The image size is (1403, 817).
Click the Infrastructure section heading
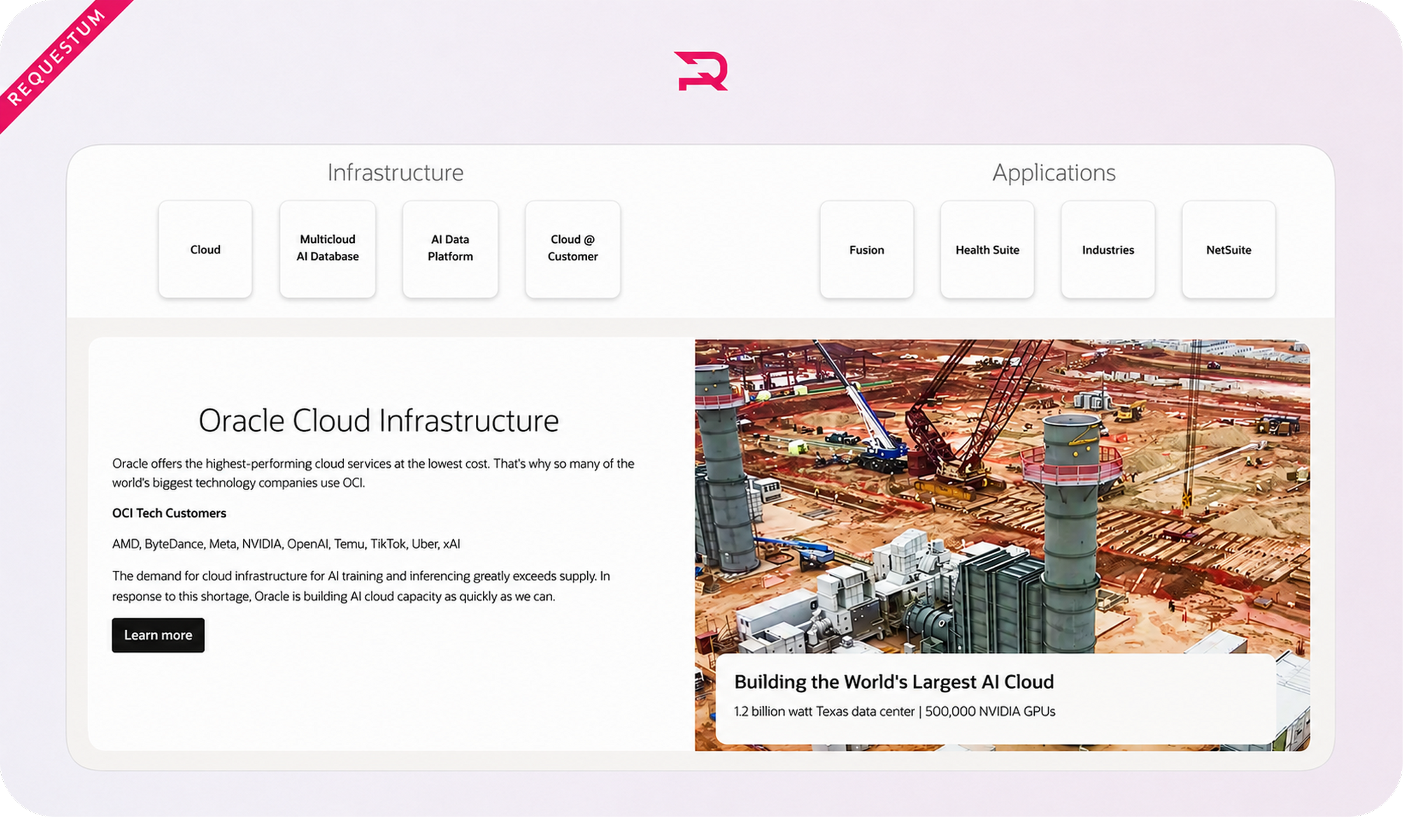coord(395,172)
